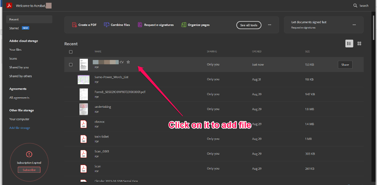Viewport: 377px width, 185px height.
Task: Click the Organize pages icon
Action: point(184,25)
